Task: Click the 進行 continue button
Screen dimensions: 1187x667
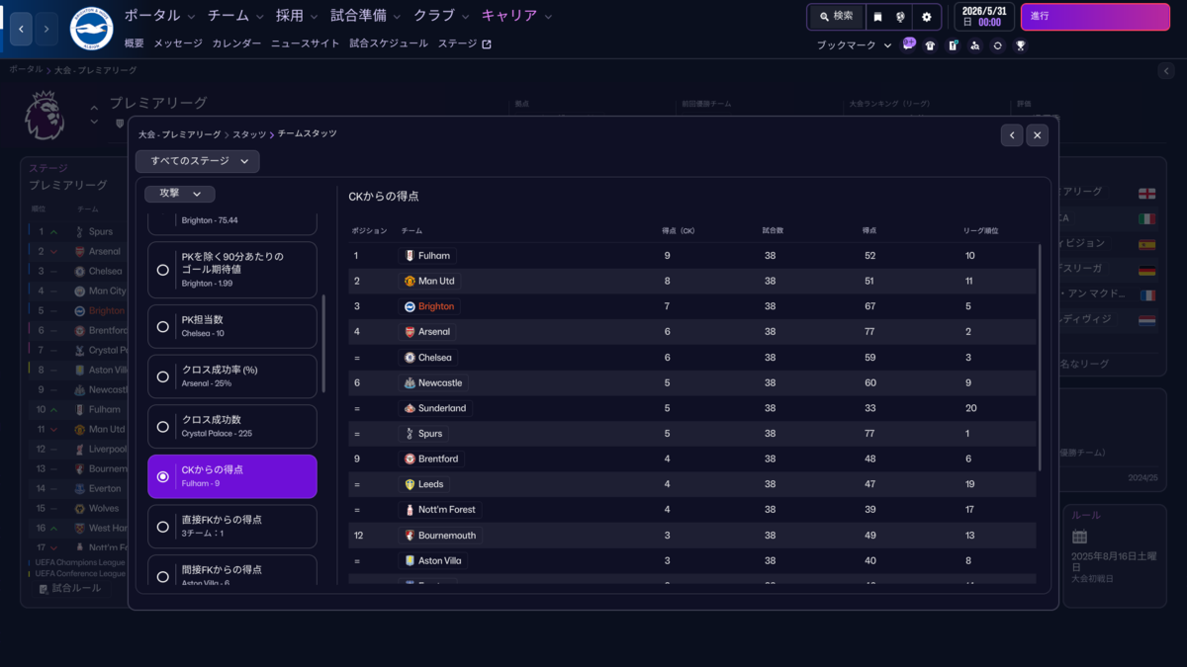Action: coord(1094,17)
